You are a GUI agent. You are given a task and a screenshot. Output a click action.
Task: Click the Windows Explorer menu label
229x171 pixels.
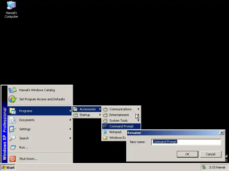pyautogui.click(x=118, y=138)
